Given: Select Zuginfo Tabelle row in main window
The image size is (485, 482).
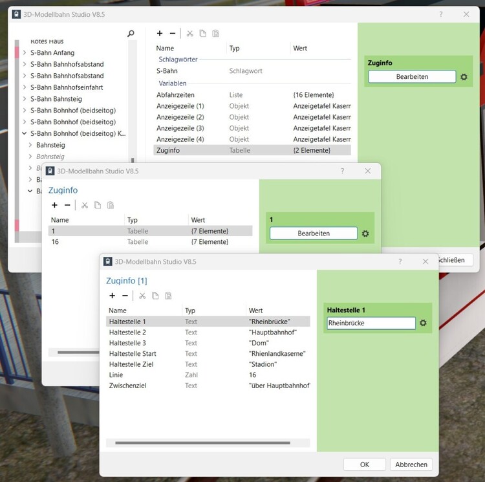Looking at the screenshot, I should [x=252, y=150].
